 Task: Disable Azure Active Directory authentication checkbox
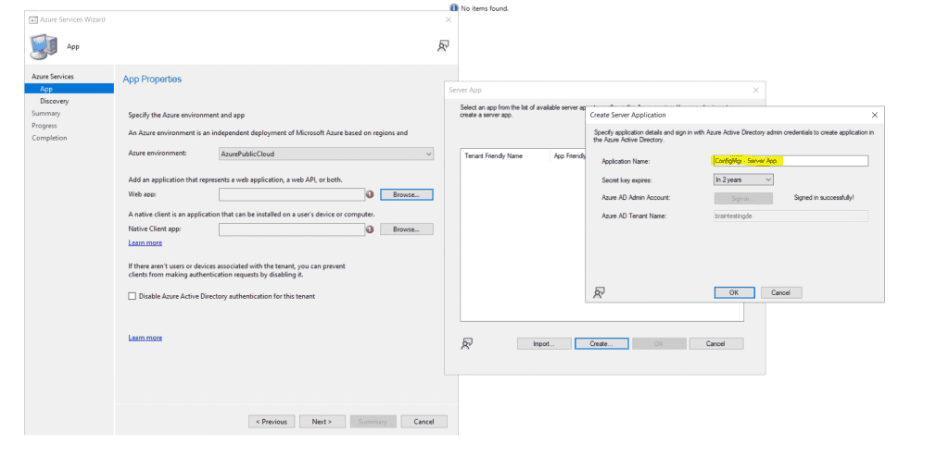132,296
